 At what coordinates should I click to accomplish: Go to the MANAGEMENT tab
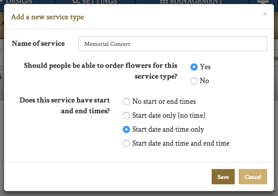pyautogui.click(x=195, y=2)
